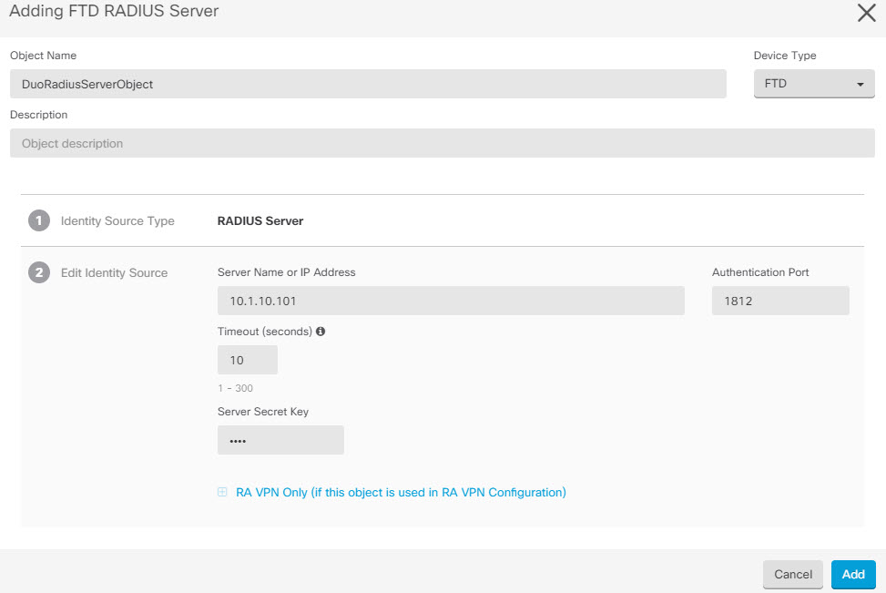Select the Identity Source Type step label
This screenshot has height=593, width=886.
point(117,220)
